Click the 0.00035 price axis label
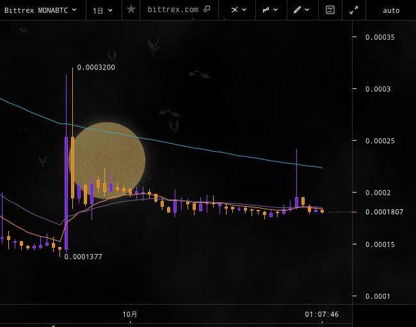This screenshot has width=416, height=327. click(x=380, y=37)
